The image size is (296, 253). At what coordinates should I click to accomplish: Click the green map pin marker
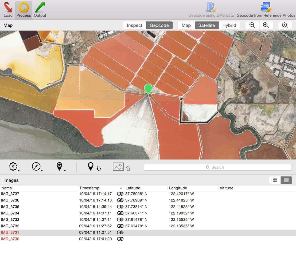click(148, 89)
